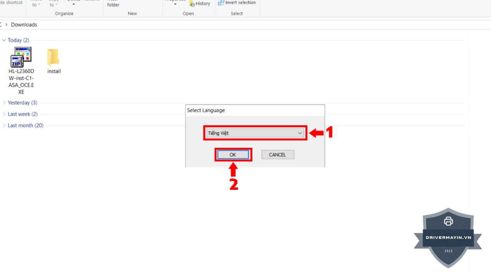This screenshot has width=491, height=276.
Task: Click the Invert selection icon
Action: coord(221,3)
